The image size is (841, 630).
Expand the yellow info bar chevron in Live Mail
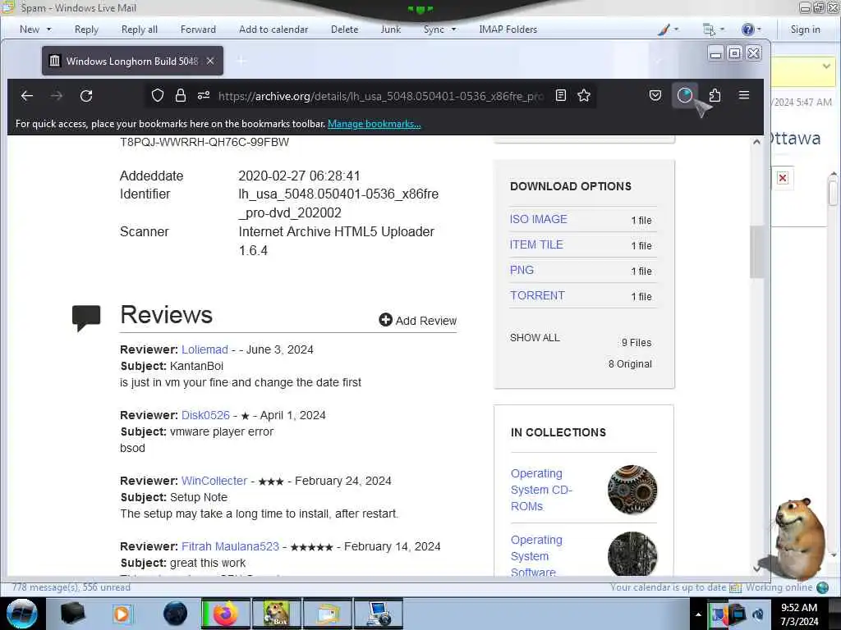coord(826,66)
